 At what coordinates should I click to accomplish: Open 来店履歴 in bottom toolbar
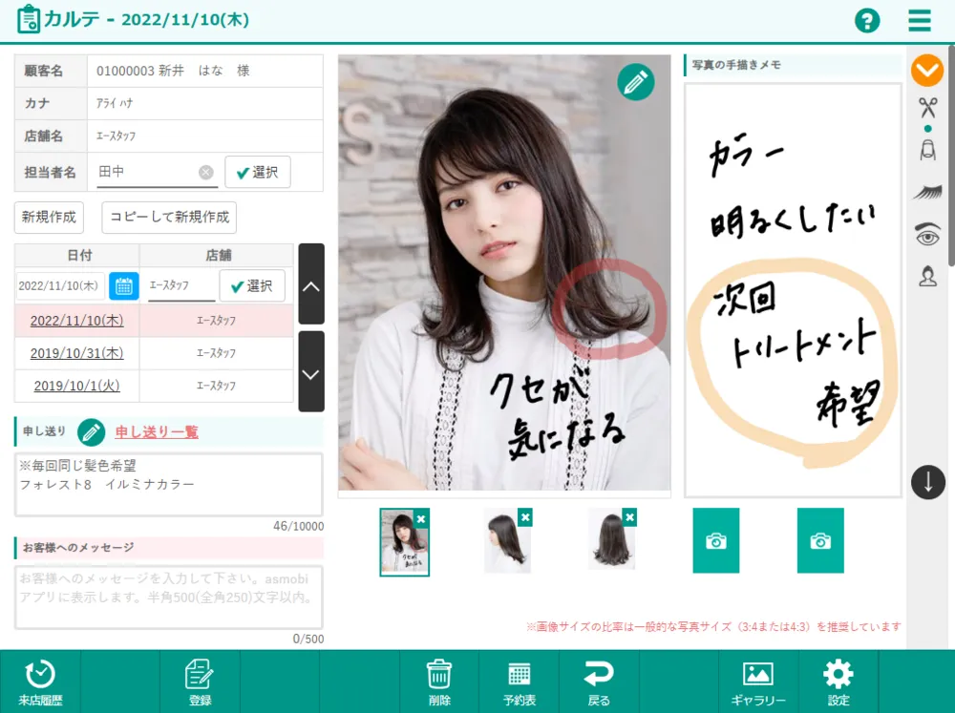pos(40,682)
